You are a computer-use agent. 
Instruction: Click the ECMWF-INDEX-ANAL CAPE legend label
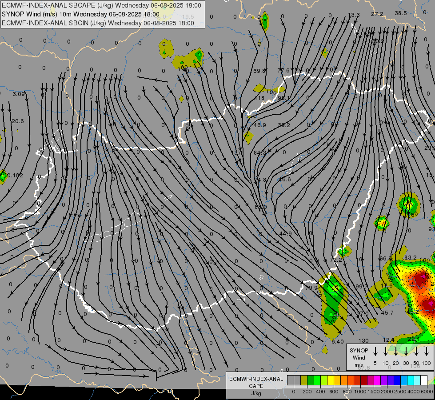[256, 382]
